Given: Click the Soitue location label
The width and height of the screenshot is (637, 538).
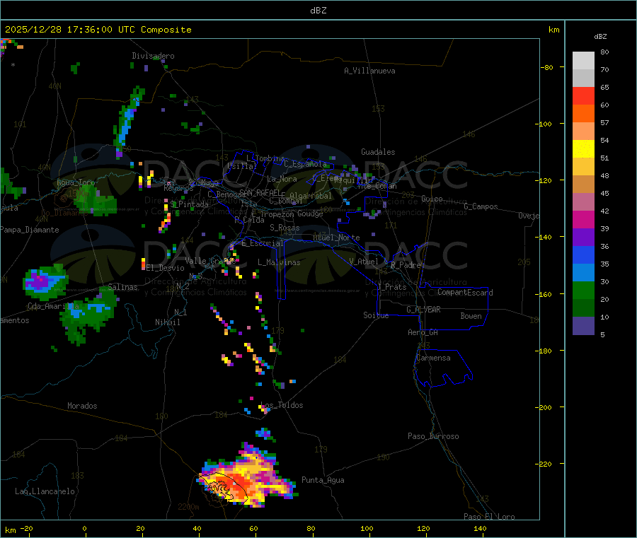Looking at the screenshot, I should click(376, 315).
